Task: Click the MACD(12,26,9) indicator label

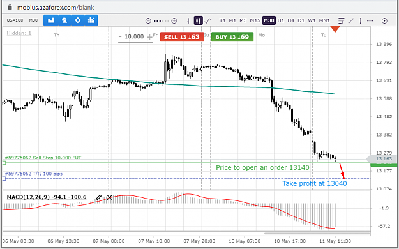Action: click(x=47, y=197)
